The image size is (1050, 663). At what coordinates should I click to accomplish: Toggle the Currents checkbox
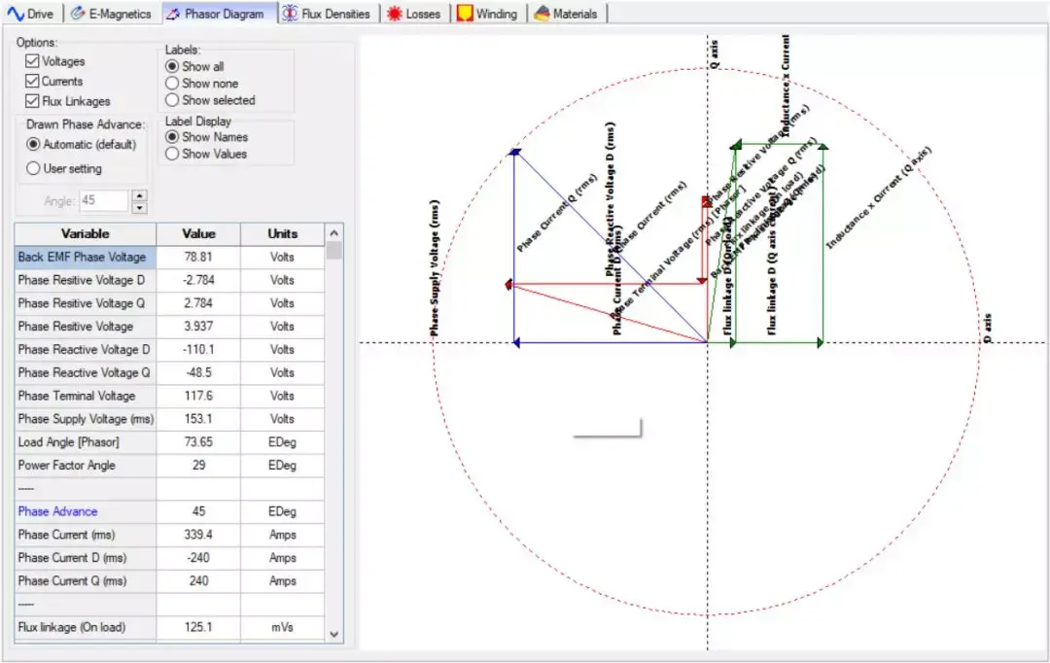point(32,81)
